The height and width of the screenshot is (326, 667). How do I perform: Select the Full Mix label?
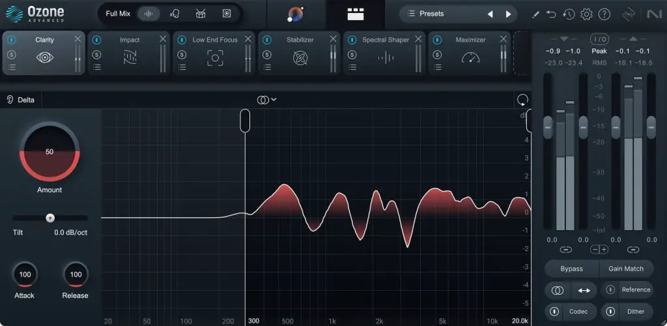[118, 14]
